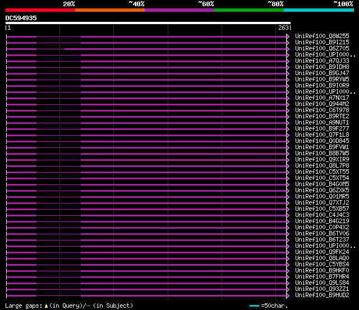Select the UniRef100_B9F277 label
Image resolution: width=359 pixels, height=310 pixels.
322,129
